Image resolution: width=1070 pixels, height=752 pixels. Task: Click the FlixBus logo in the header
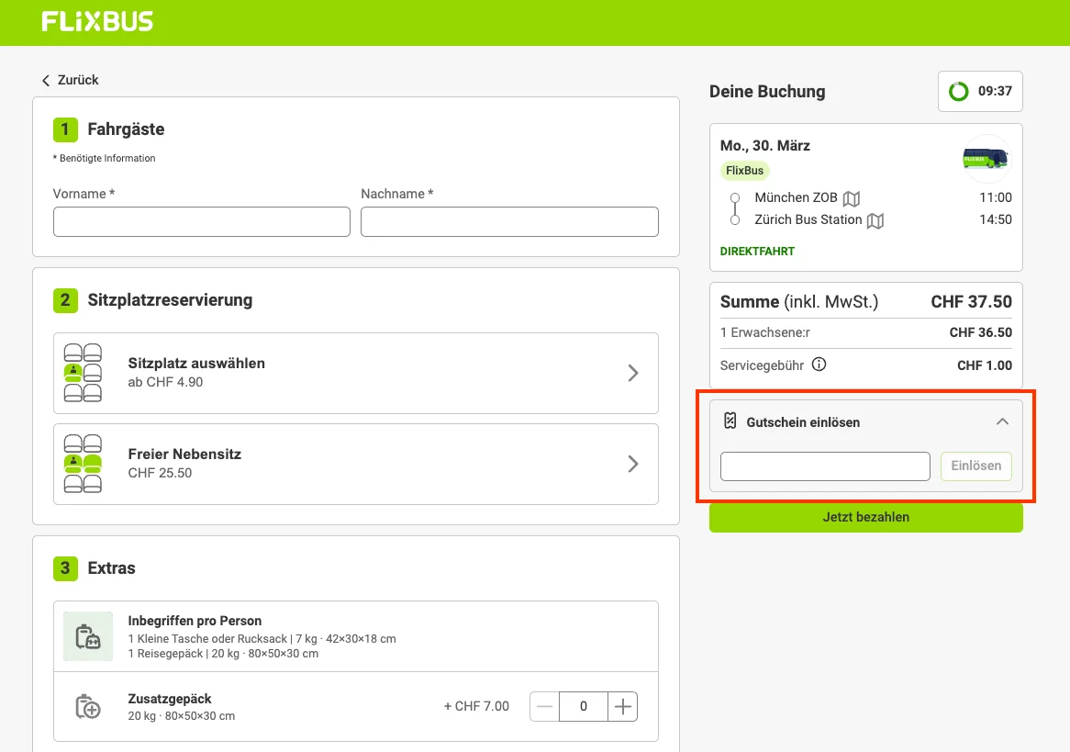95,20
